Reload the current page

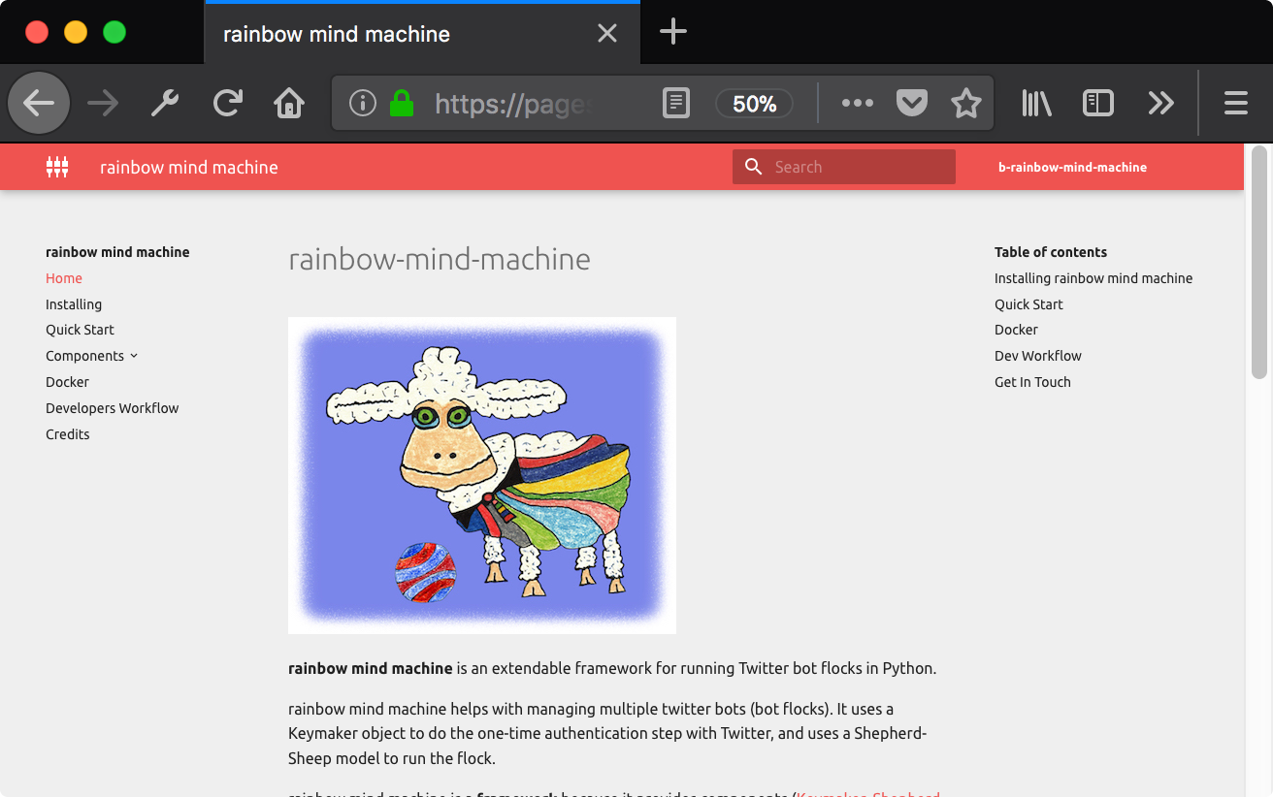(227, 103)
